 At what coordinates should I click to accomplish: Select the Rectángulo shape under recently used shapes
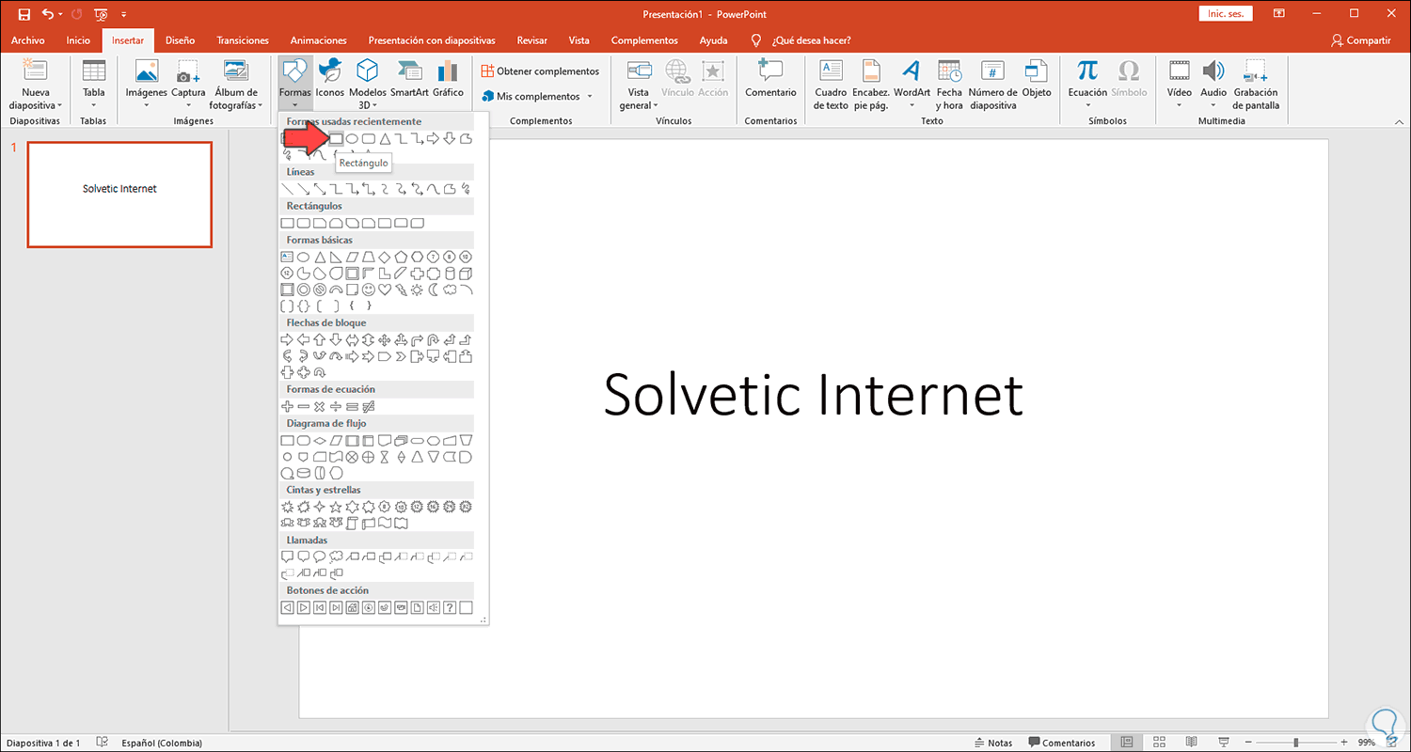(x=336, y=139)
